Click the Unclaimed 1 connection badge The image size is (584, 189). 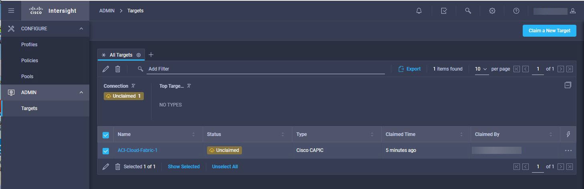pos(123,96)
